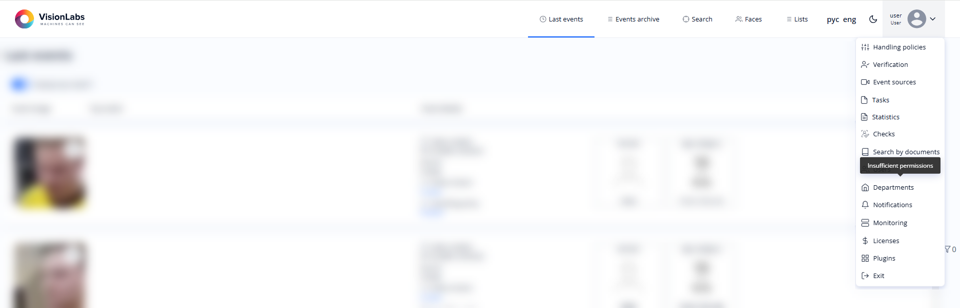Toggle dark mode with the moon icon

coord(873,19)
